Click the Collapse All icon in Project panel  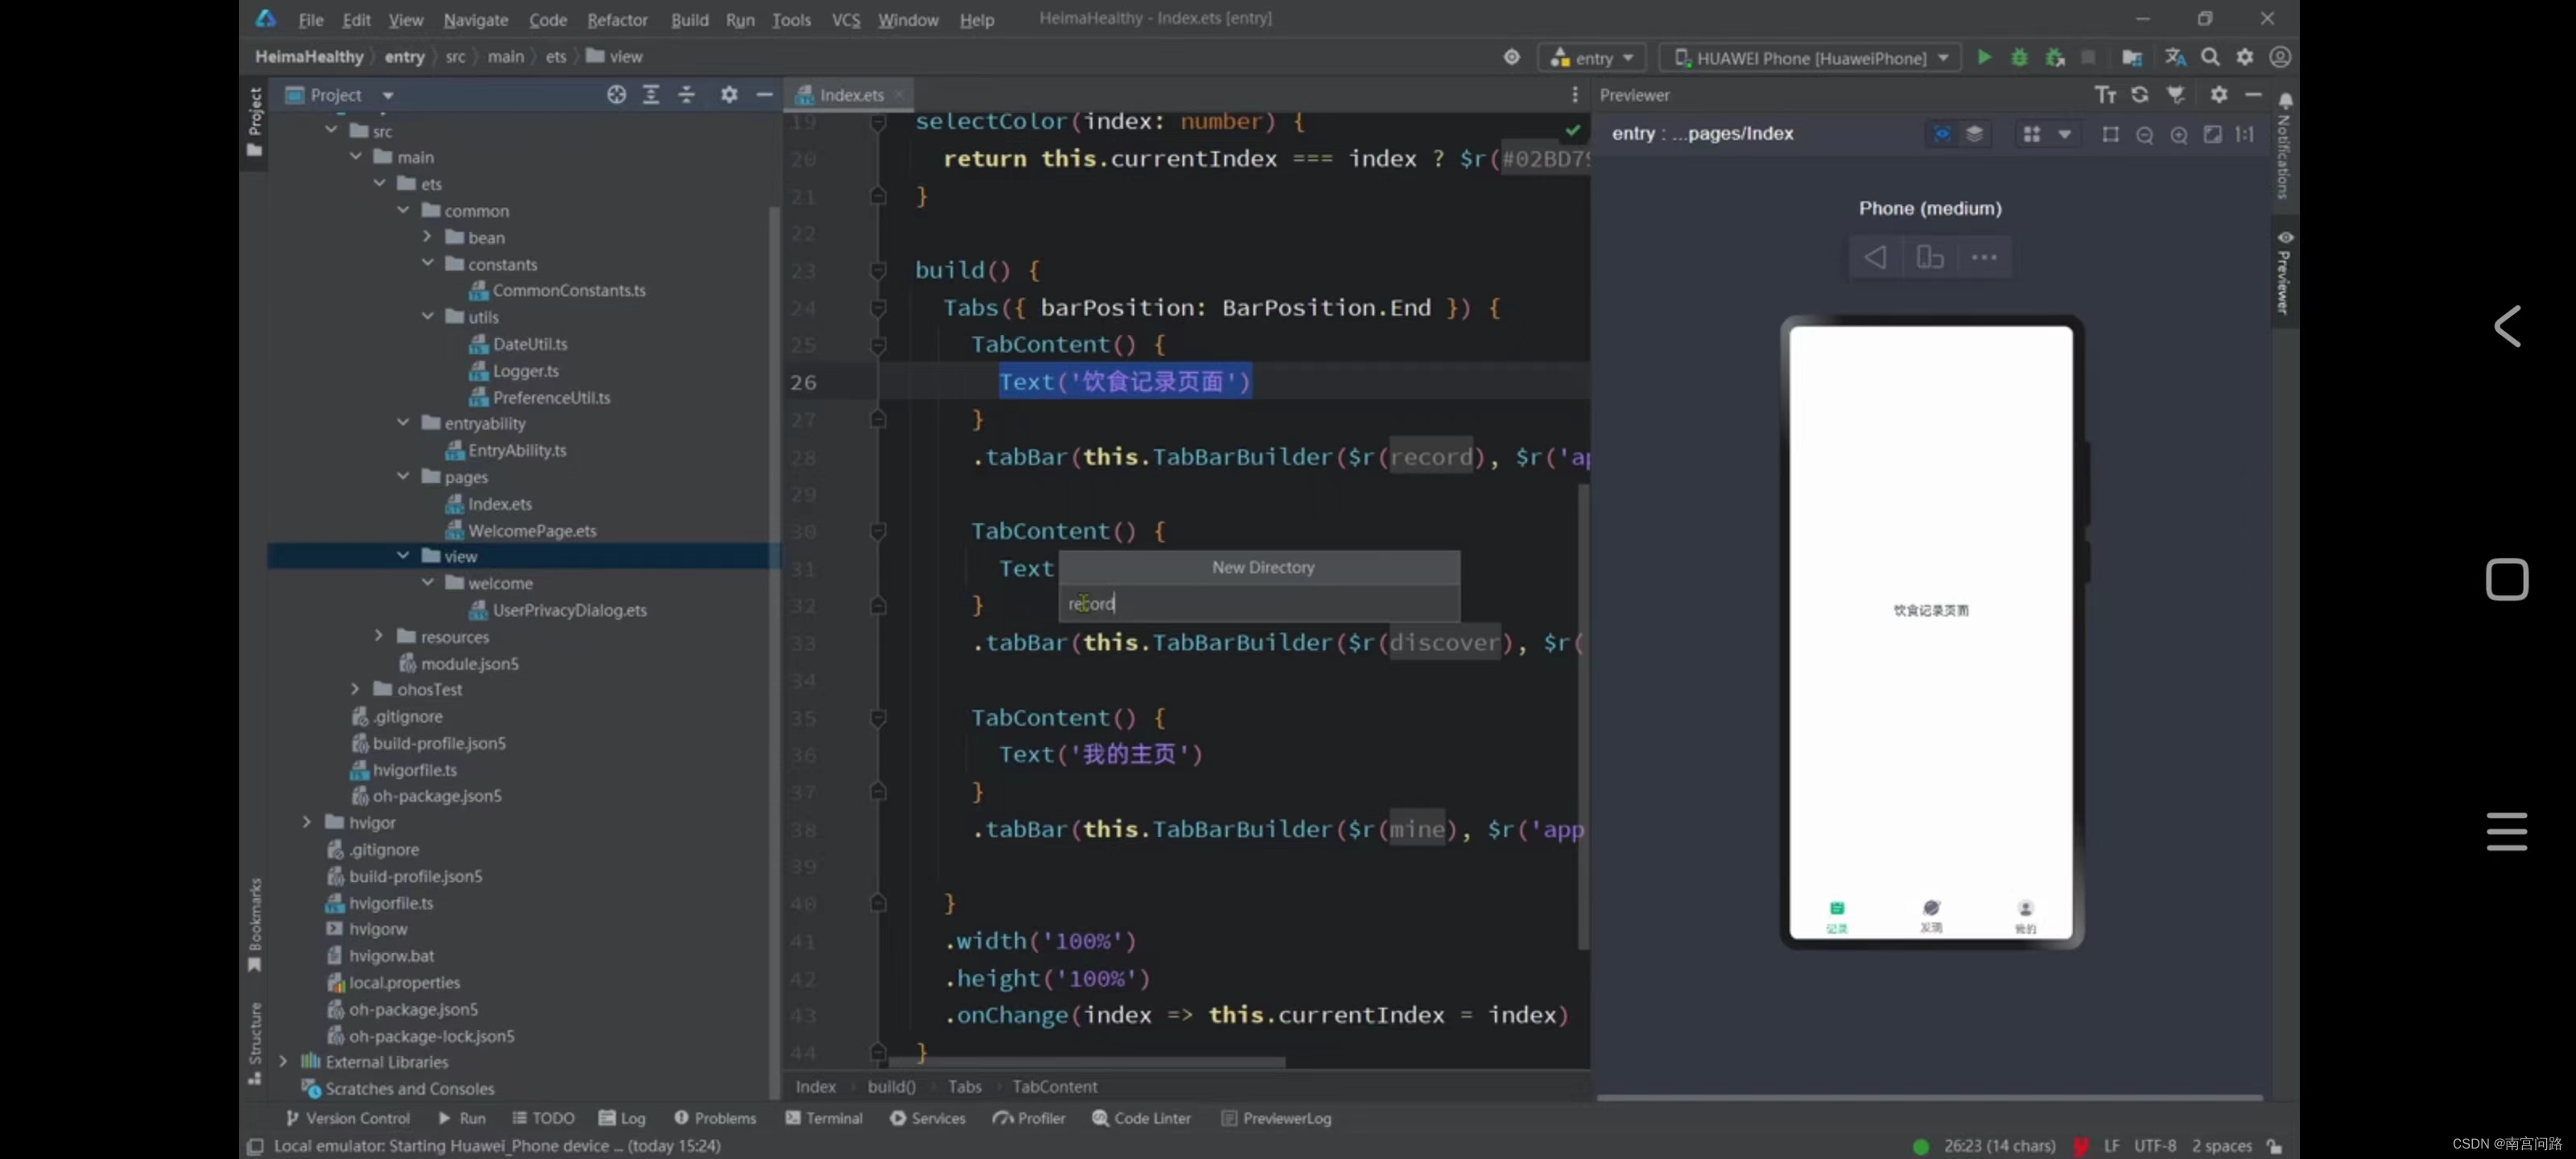pos(686,94)
